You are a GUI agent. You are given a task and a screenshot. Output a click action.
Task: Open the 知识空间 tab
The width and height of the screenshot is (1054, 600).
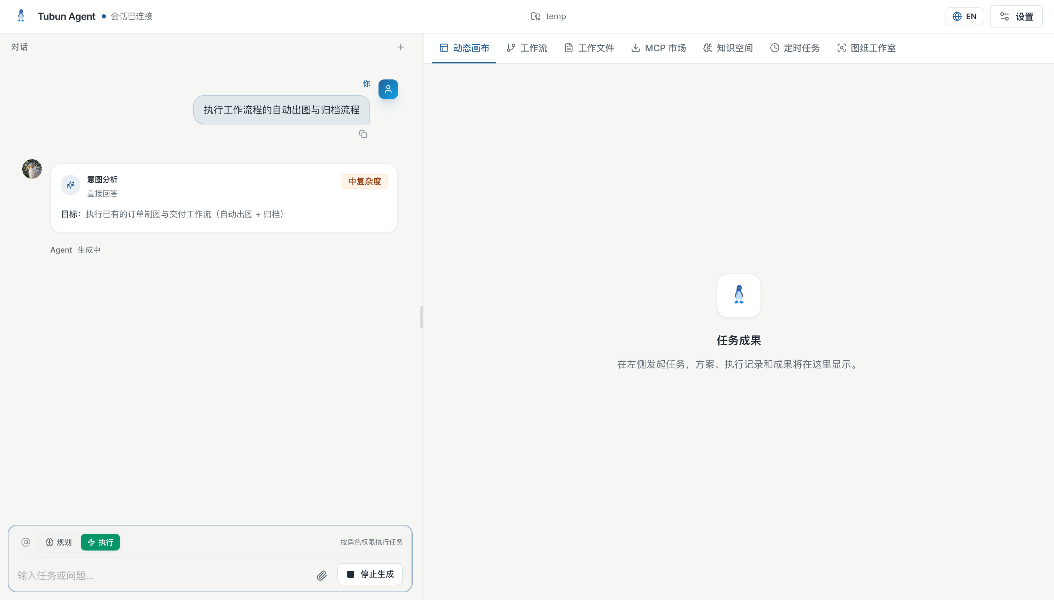728,48
